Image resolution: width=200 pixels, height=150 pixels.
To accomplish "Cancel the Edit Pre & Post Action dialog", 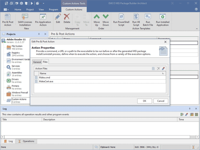I will tap(161, 101).
